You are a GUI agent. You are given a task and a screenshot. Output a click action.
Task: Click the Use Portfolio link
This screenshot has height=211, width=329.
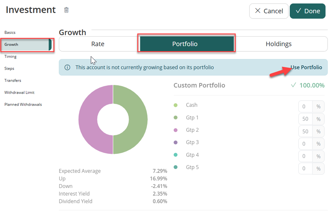coord(306,67)
